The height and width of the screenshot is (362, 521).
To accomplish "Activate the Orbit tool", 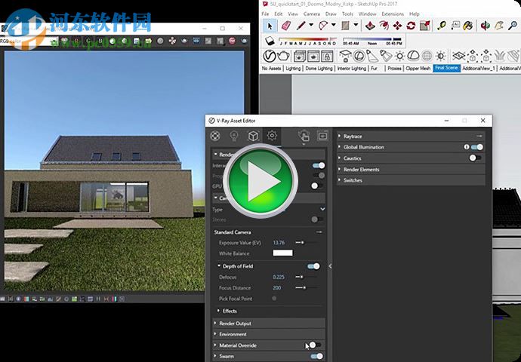I will tap(485, 26).
